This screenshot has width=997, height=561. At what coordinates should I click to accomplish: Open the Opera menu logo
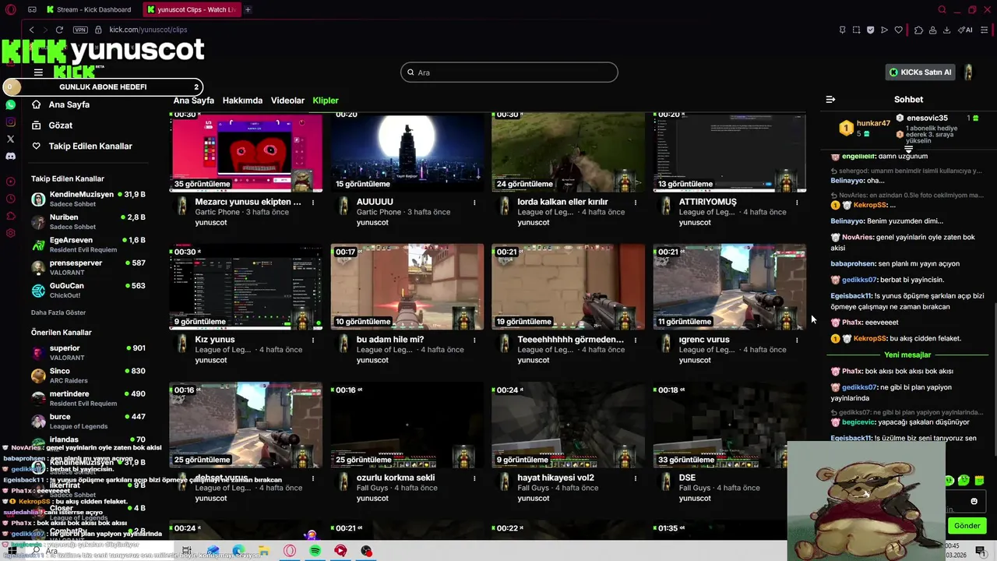tap(10, 9)
